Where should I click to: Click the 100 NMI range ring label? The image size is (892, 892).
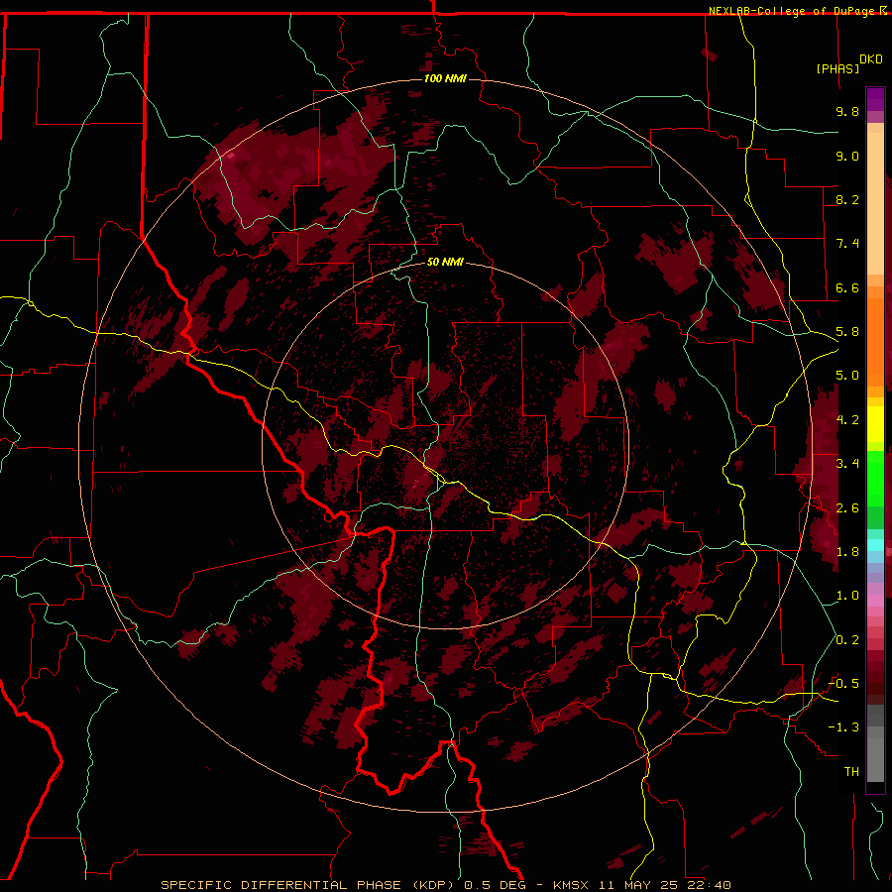pyautogui.click(x=445, y=78)
